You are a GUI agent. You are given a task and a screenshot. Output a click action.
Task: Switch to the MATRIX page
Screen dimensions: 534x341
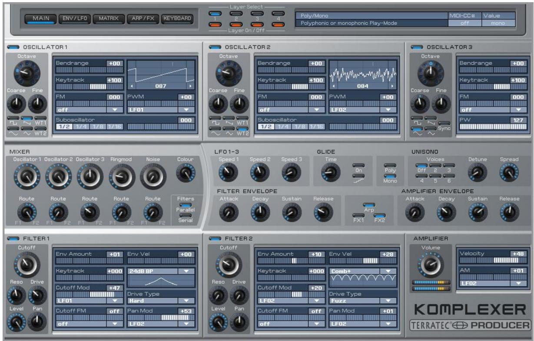coord(109,19)
